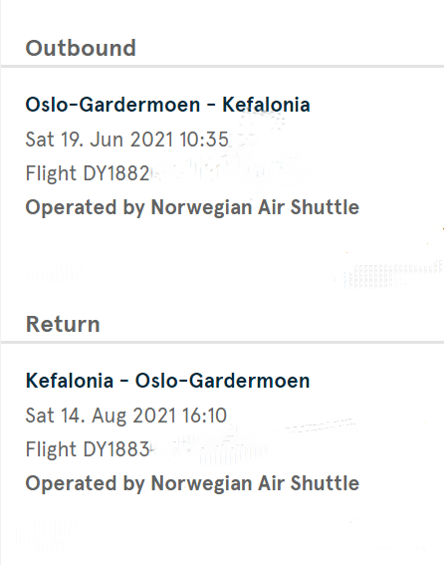Click the divider line below Return heading

(x=222, y=342)
